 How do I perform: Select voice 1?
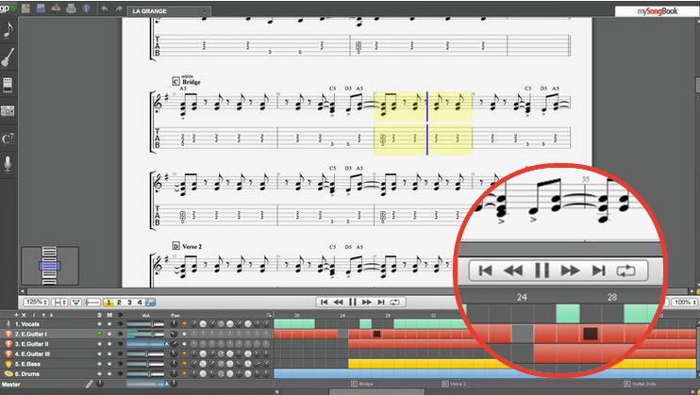click(108, 303)
